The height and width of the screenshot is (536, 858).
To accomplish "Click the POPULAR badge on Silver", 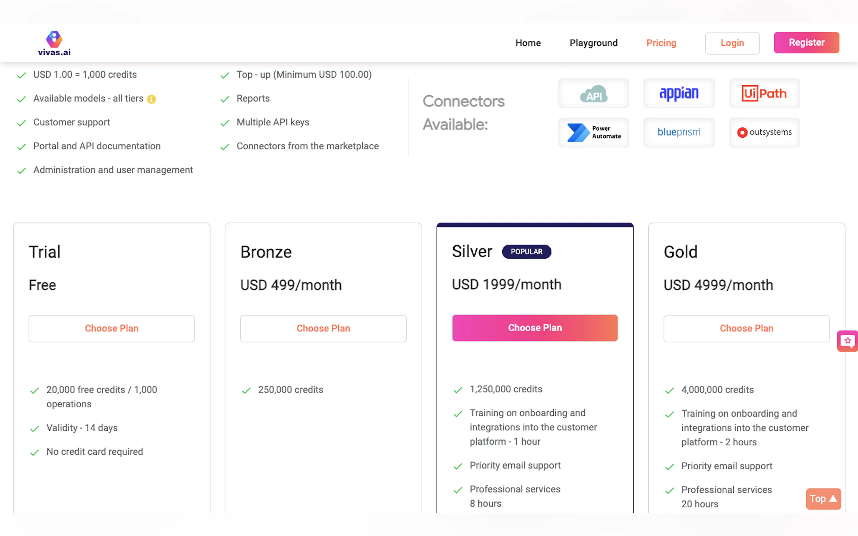I will pos(526,252).
